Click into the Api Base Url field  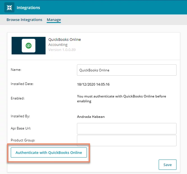pyautogui.click(x=127, y=129)
